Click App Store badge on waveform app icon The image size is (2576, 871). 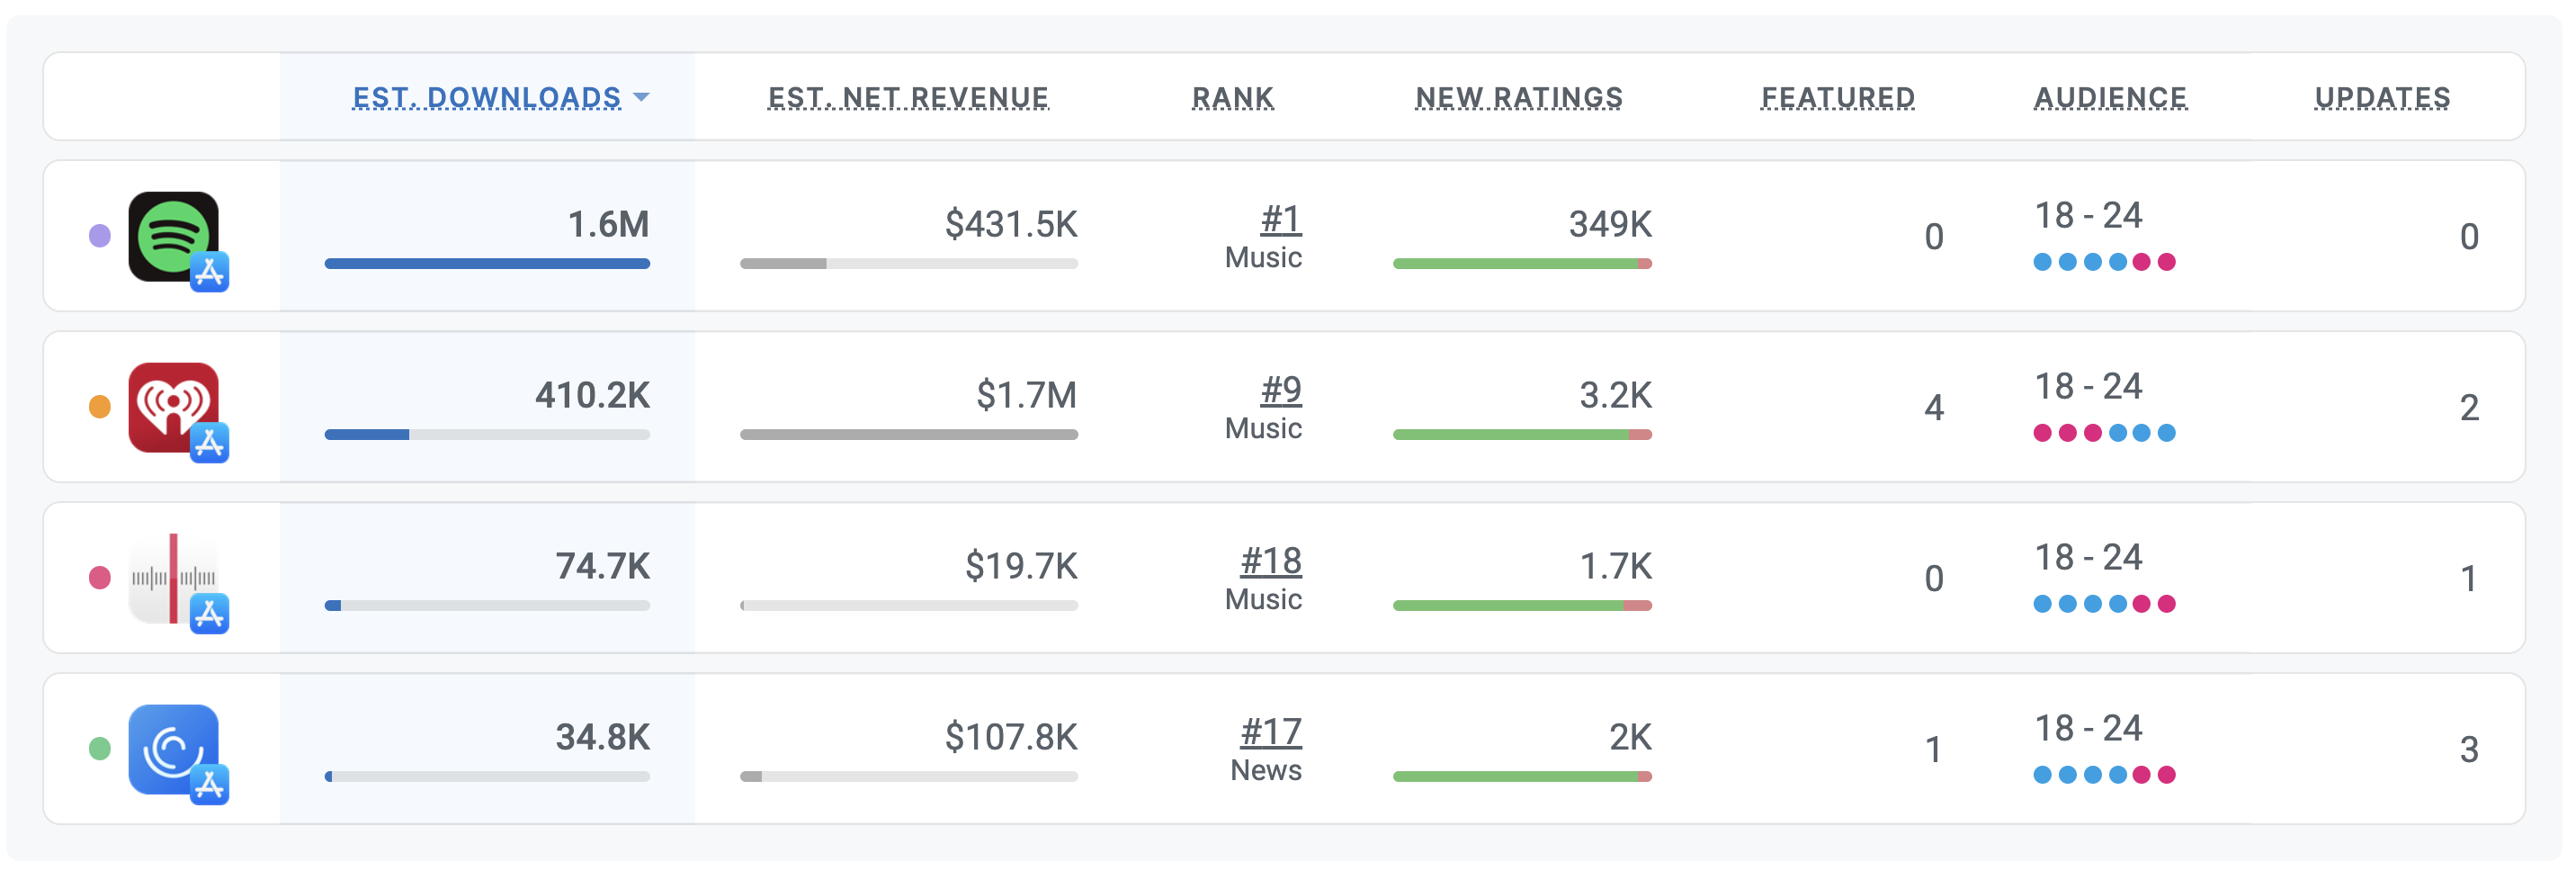[209, 614]
